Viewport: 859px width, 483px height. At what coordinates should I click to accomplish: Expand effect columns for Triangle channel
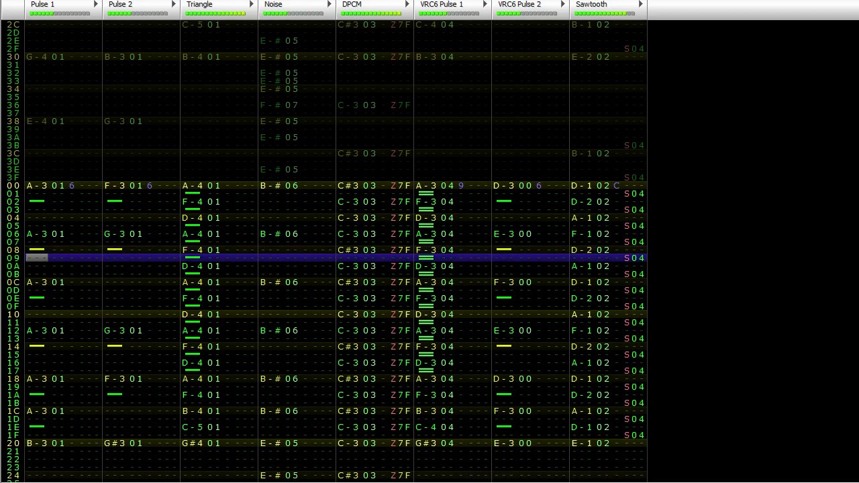point(252,5)
